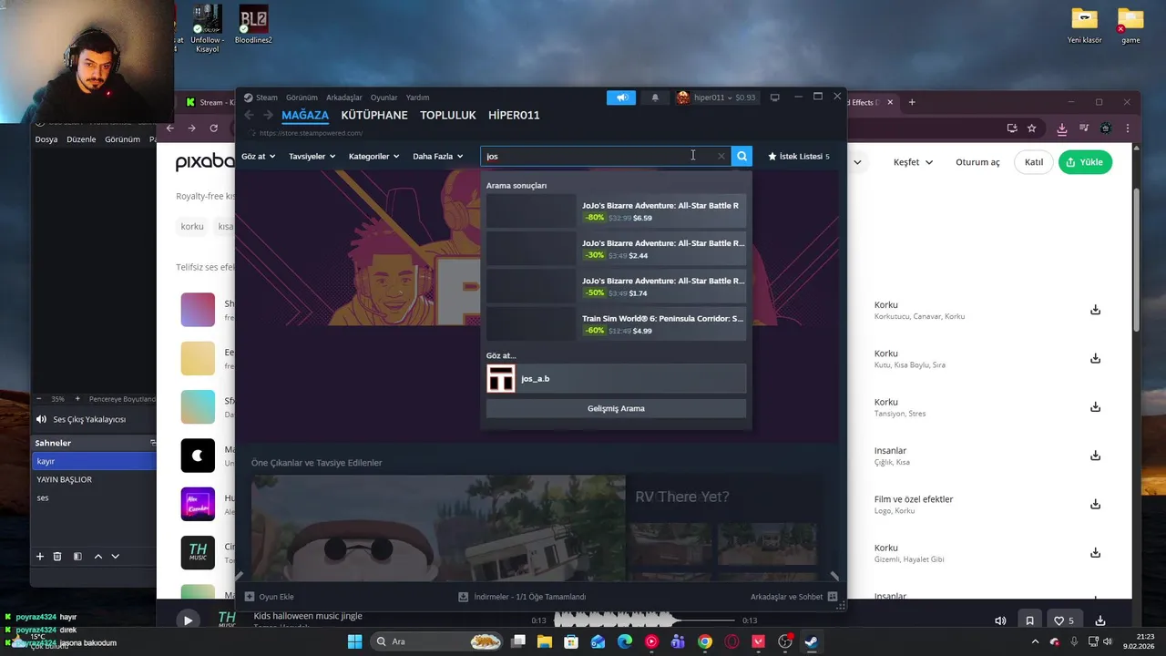Click Oyun Ekle in Steam footer
This screenshot has height=656, width=1166.
coord(270,597)
